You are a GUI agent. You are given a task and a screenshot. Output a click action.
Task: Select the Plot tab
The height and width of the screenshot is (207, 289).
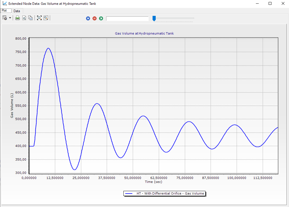4,10
